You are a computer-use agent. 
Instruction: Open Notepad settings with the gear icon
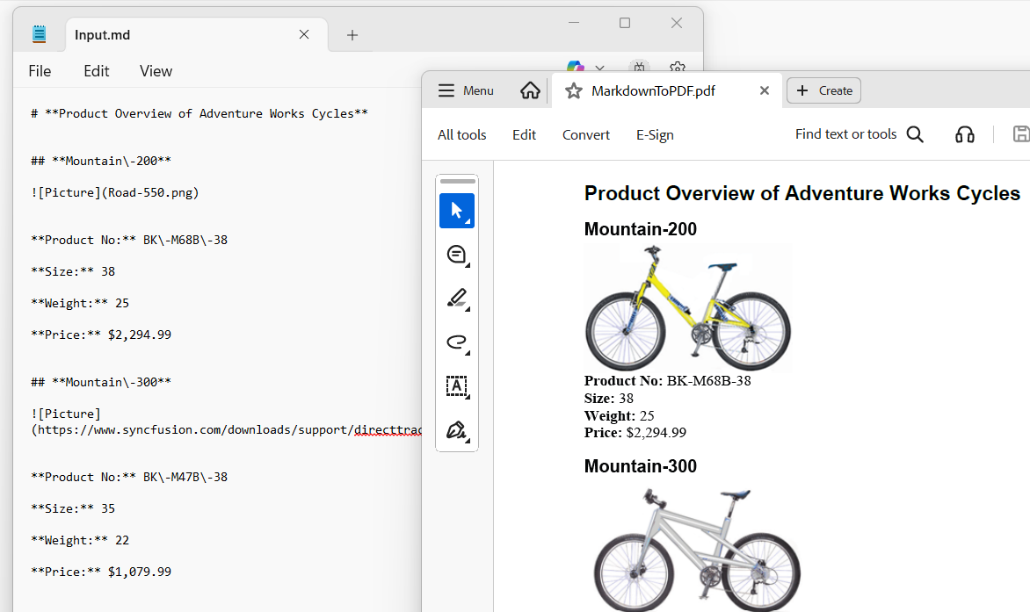[677, 68]
